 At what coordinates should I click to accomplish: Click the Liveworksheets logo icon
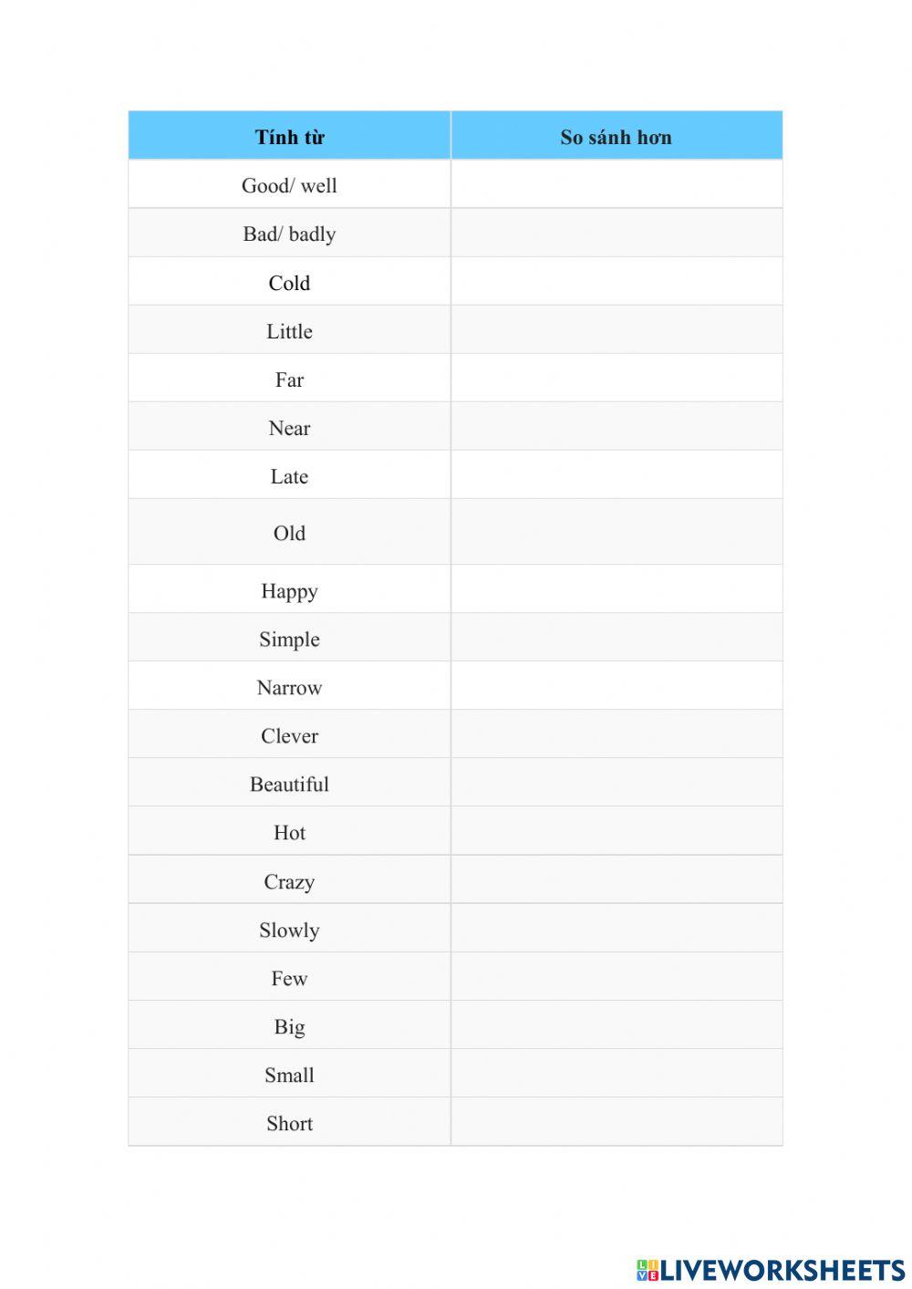[648, 1270]
